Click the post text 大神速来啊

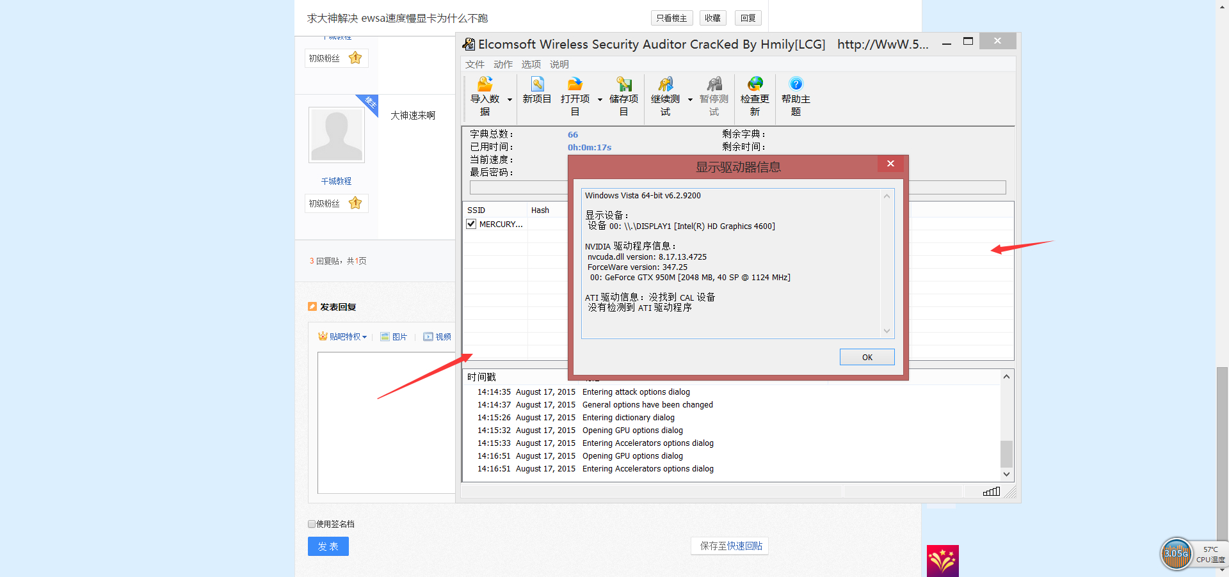tap(413, 115)
